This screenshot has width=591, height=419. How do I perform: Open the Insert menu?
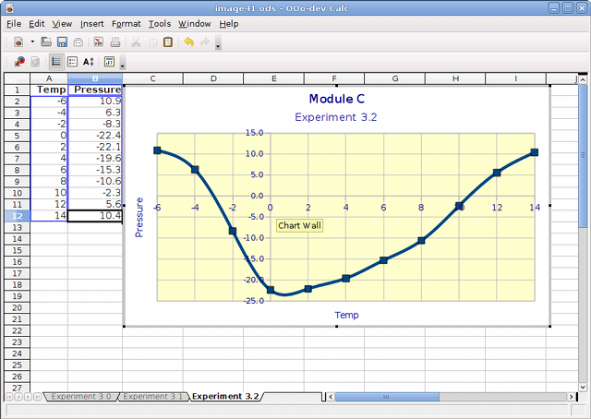(x=91, y=23)
